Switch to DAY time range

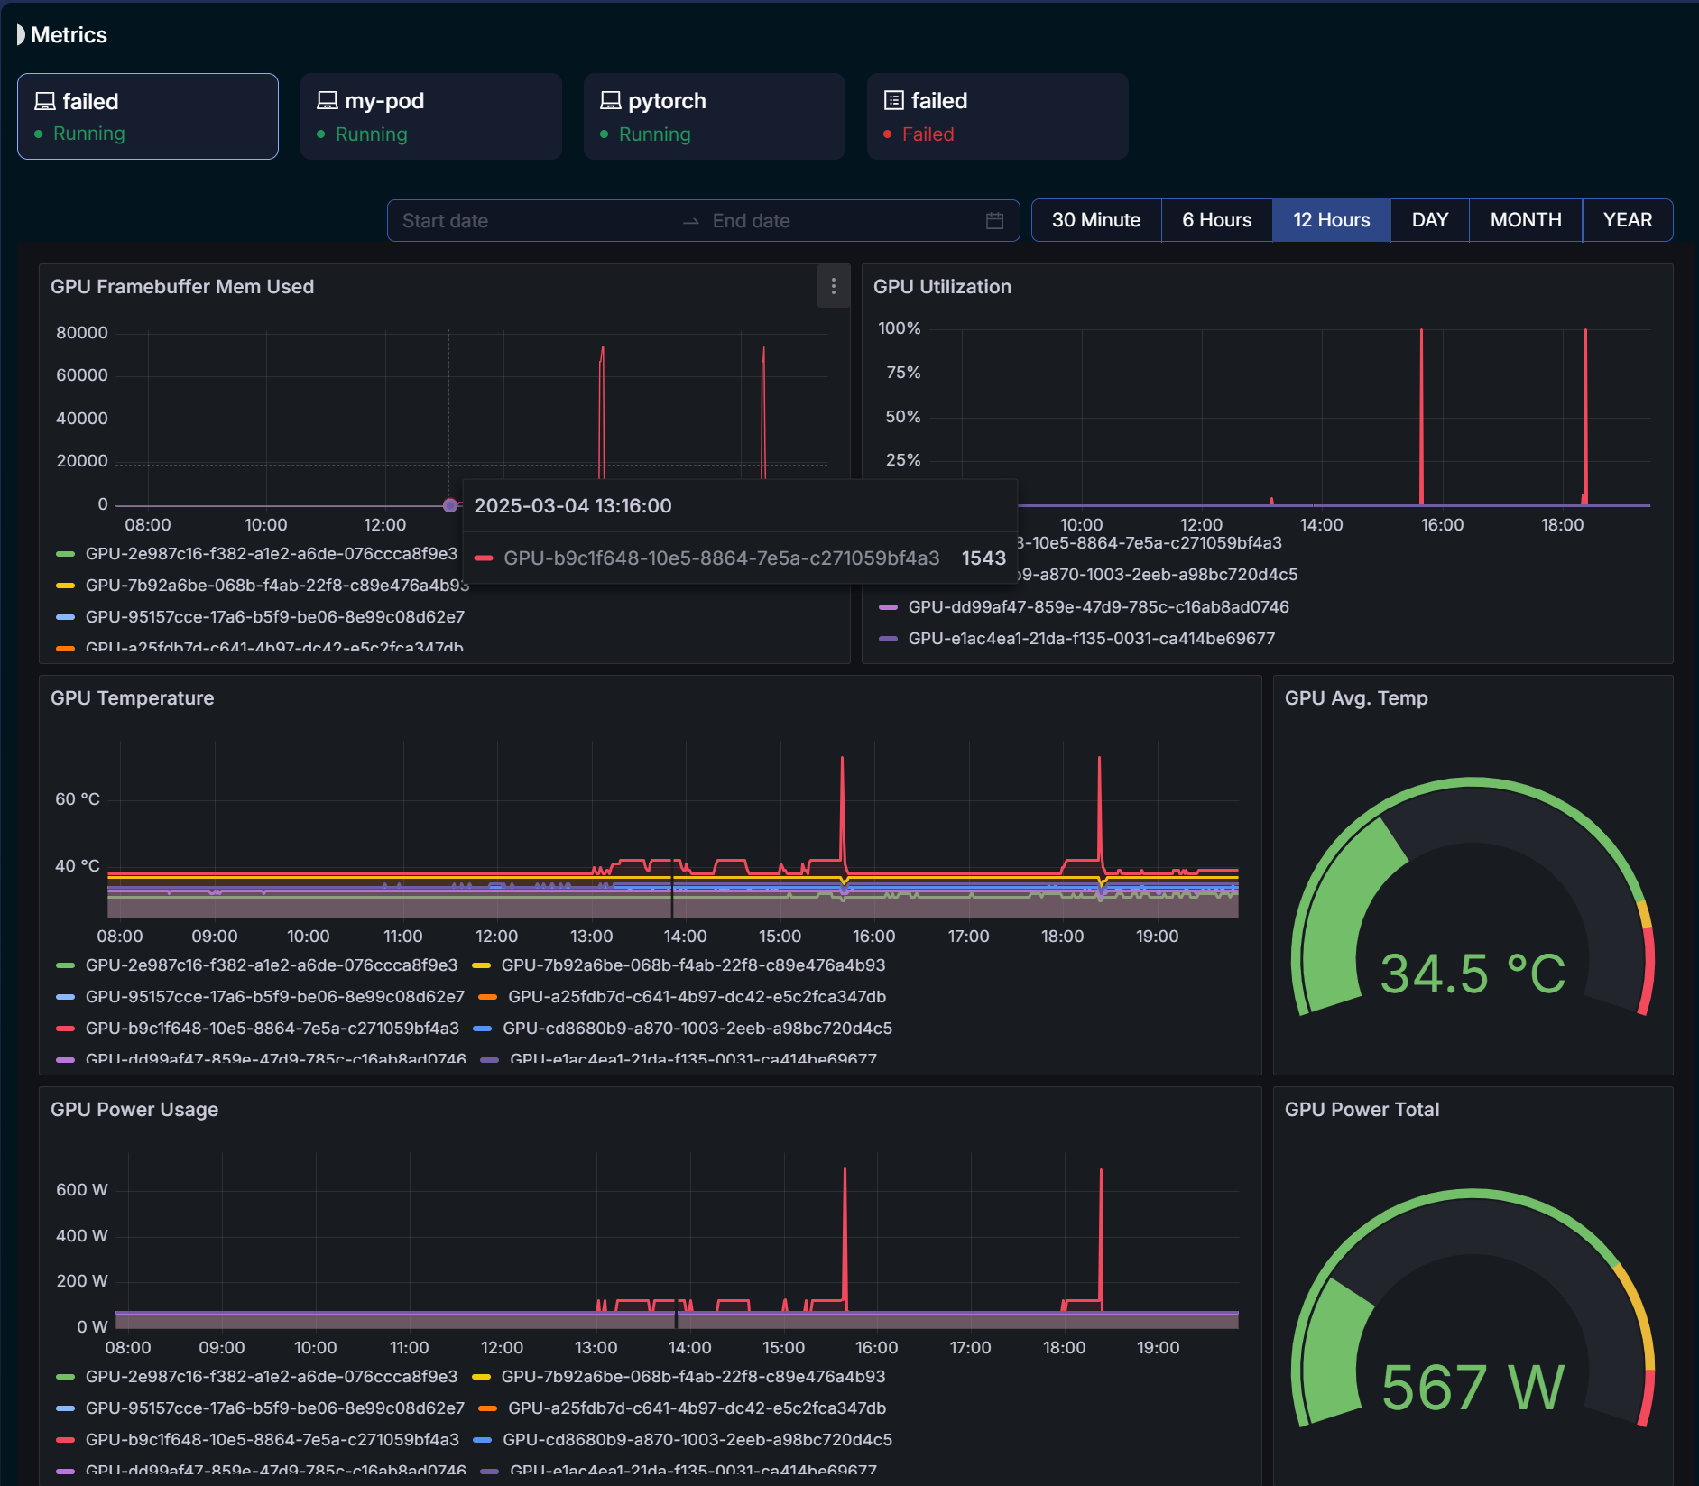click(x=1429, y=220)
